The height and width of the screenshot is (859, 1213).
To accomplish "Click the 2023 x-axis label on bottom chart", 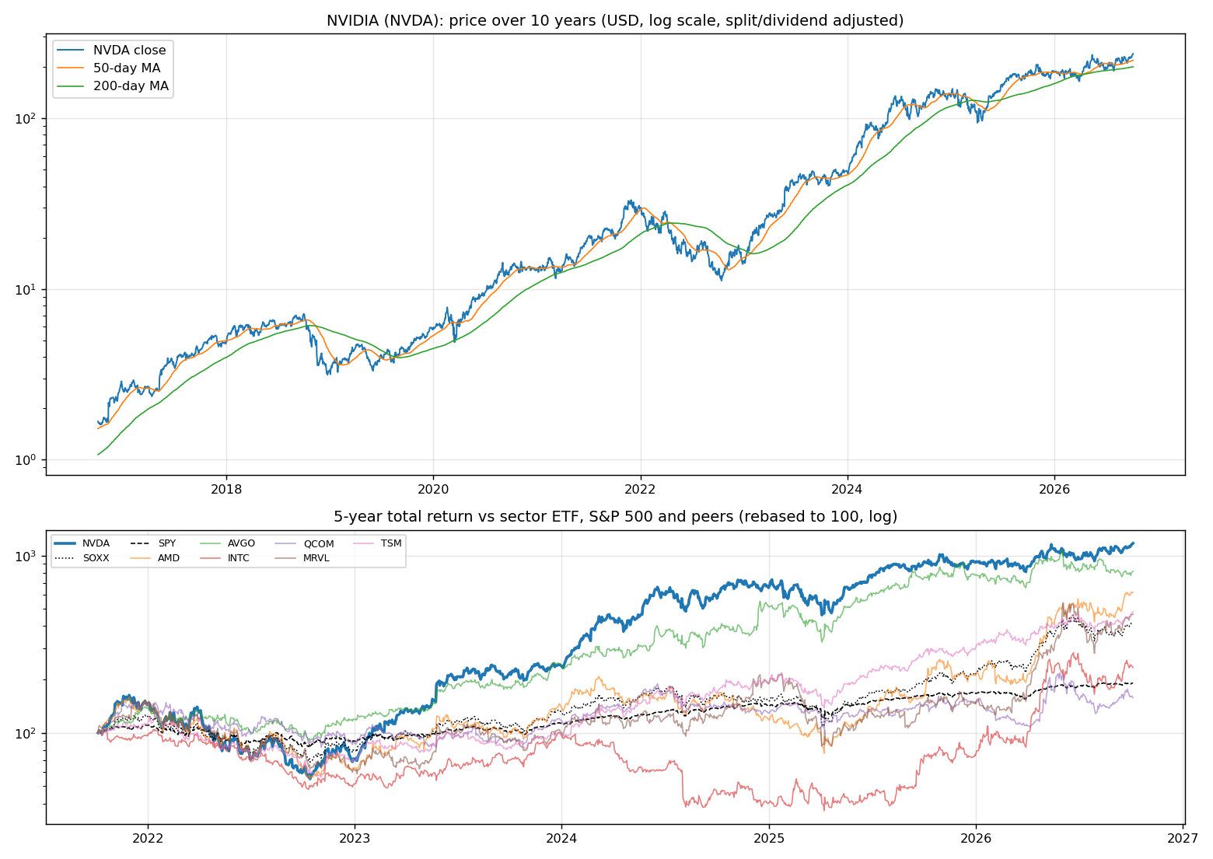I will (x=355, y=839).
